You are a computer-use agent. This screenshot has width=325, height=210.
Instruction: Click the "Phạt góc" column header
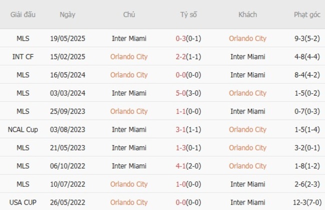[307, 14]
